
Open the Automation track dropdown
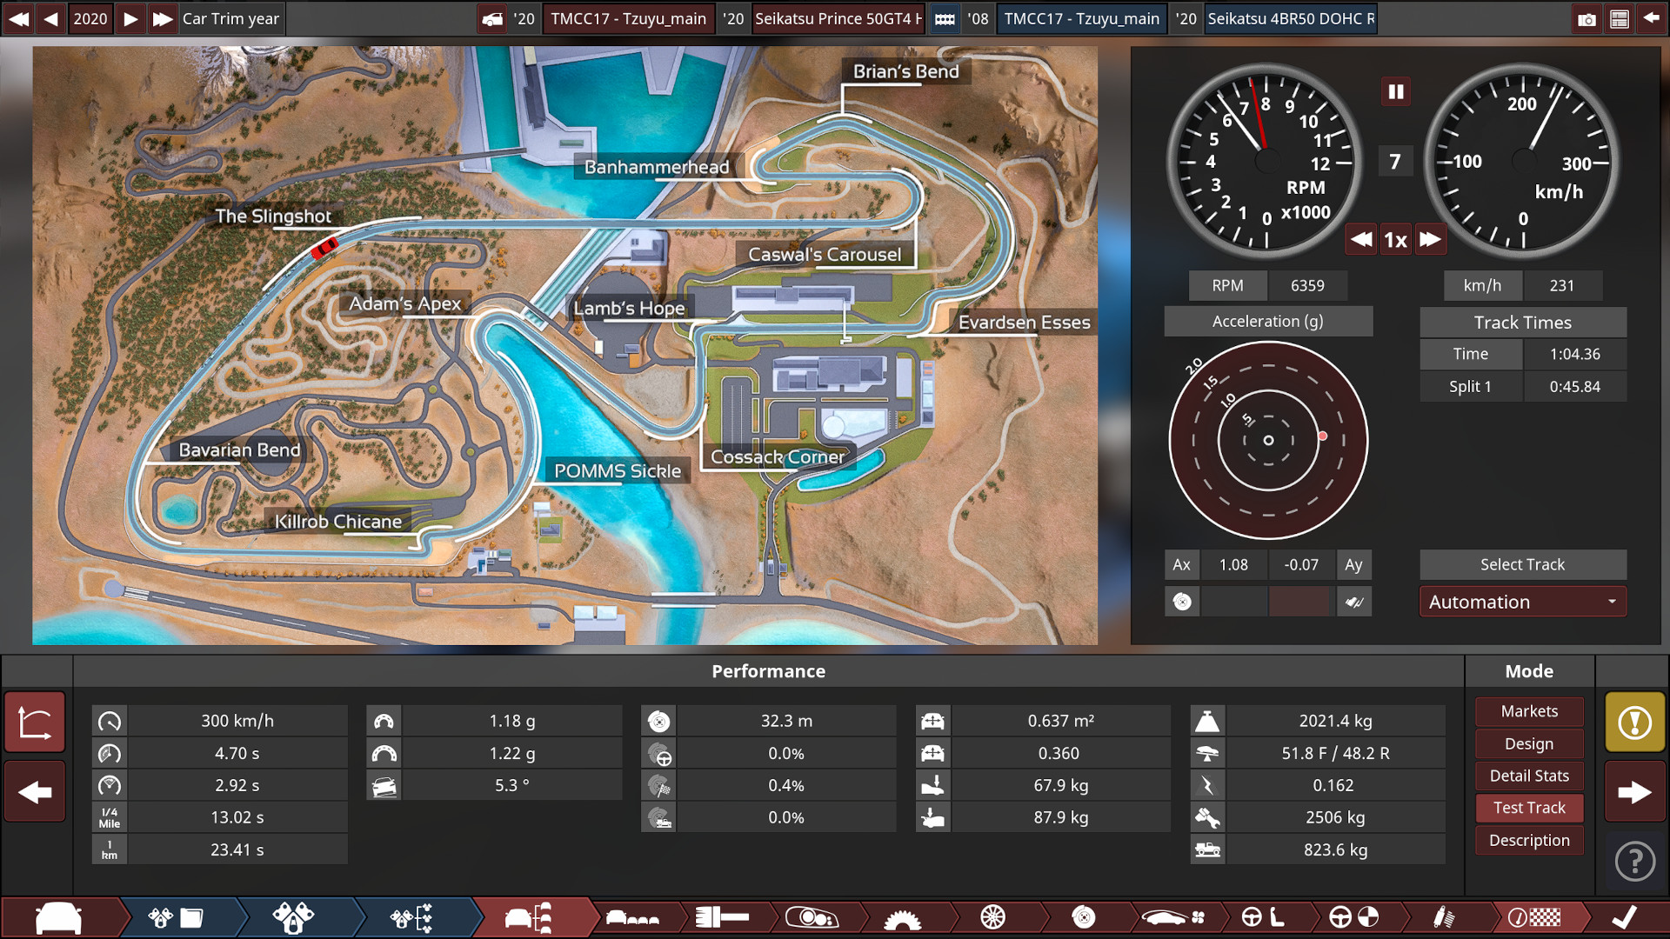[x=1522, y=601]
